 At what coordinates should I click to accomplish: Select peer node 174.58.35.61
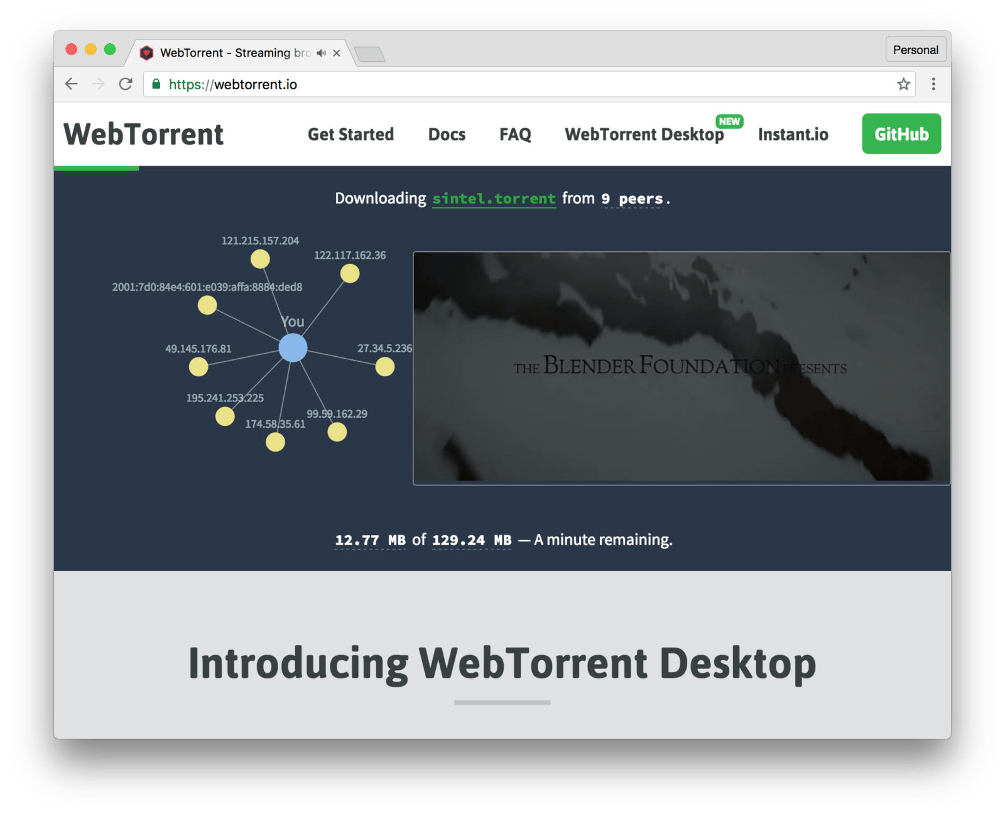pyautogui.click(x=275, y=442)
